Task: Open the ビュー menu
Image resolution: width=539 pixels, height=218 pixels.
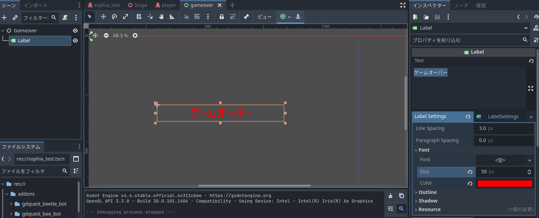Action: click(265, 17)
